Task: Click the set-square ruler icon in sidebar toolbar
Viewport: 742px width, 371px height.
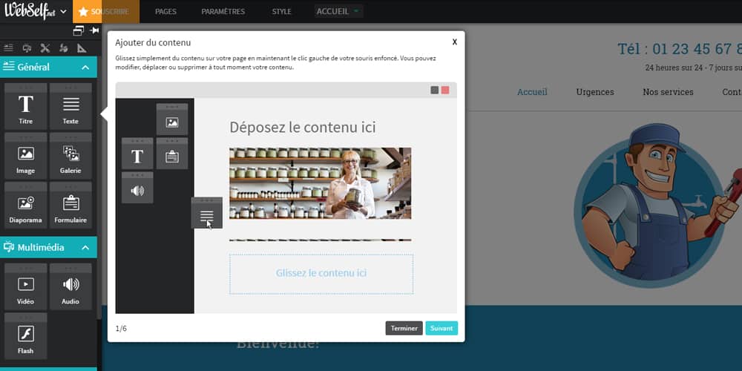Action: [x=82, y=47]
